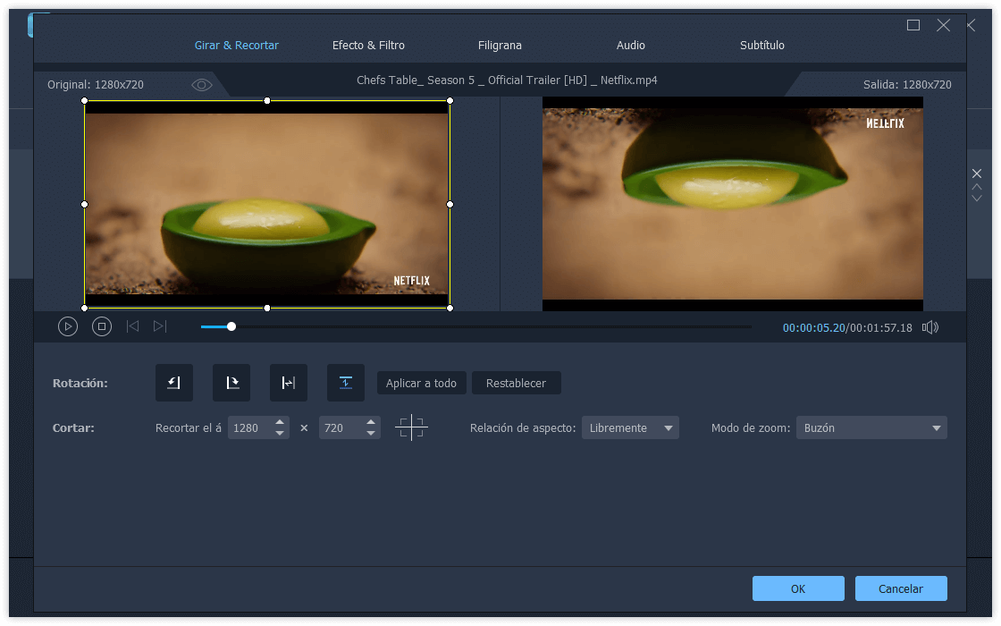This screenshot has height=626, width=1001.
Task: Close the edit dialog window
Action: point(944,25)
